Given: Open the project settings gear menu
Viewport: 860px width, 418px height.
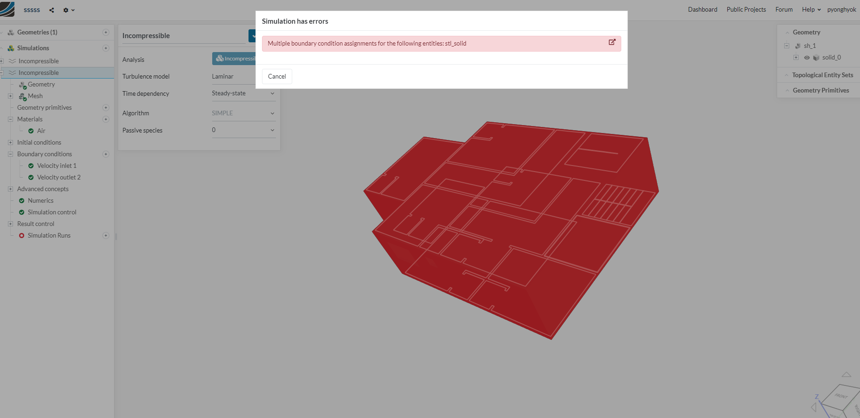Looking at the screenshot, I should tap(68, 10).
